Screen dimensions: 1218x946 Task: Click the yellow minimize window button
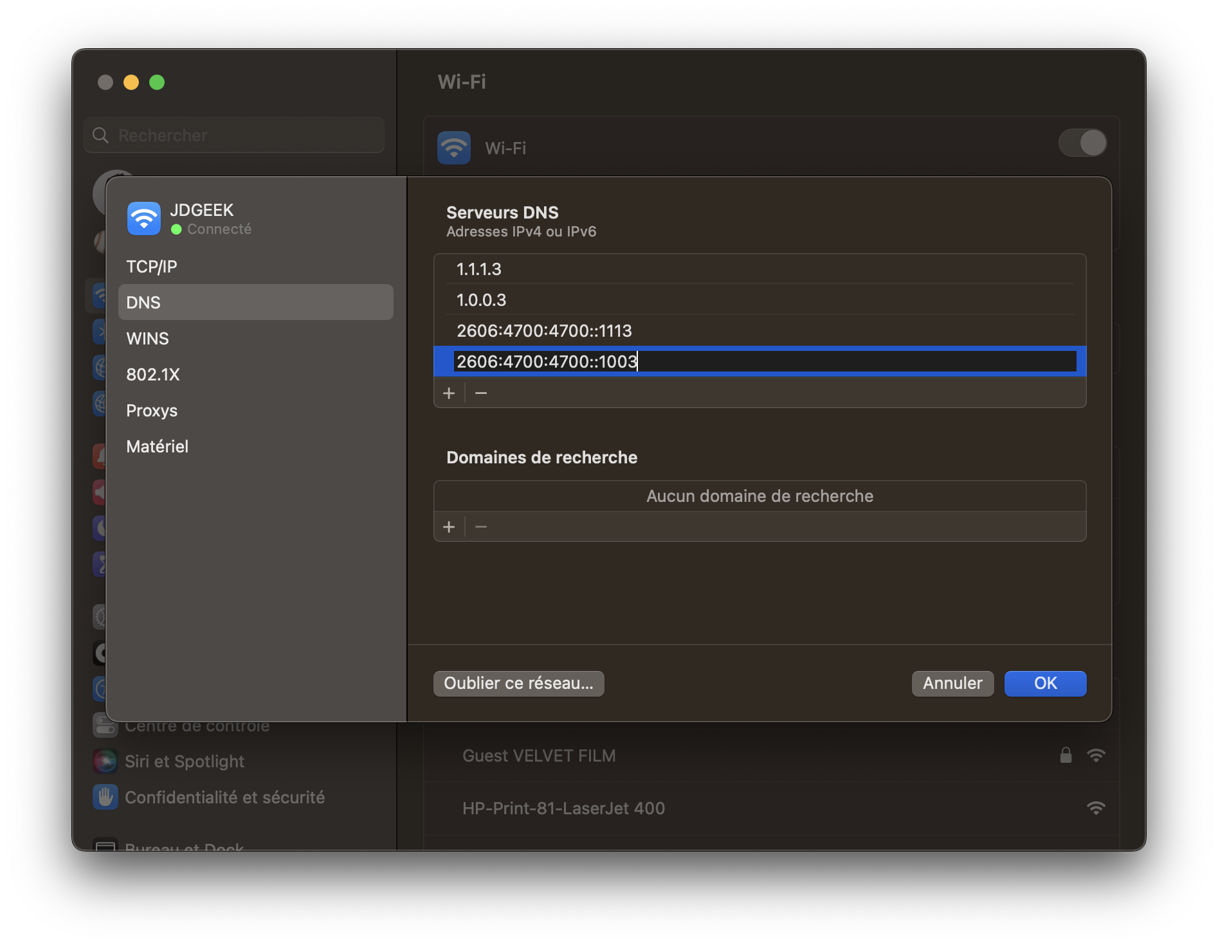[x=131, y=82]
